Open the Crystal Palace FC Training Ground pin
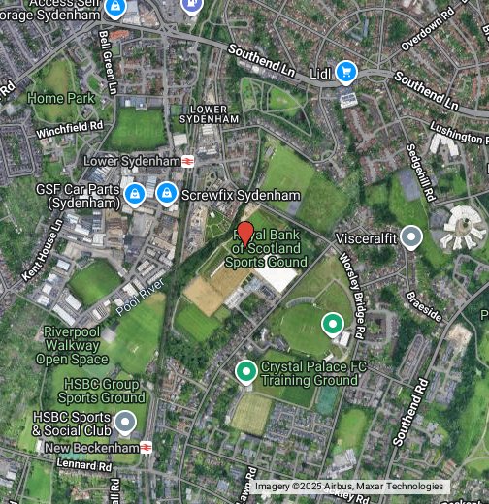 coord(246,372)
